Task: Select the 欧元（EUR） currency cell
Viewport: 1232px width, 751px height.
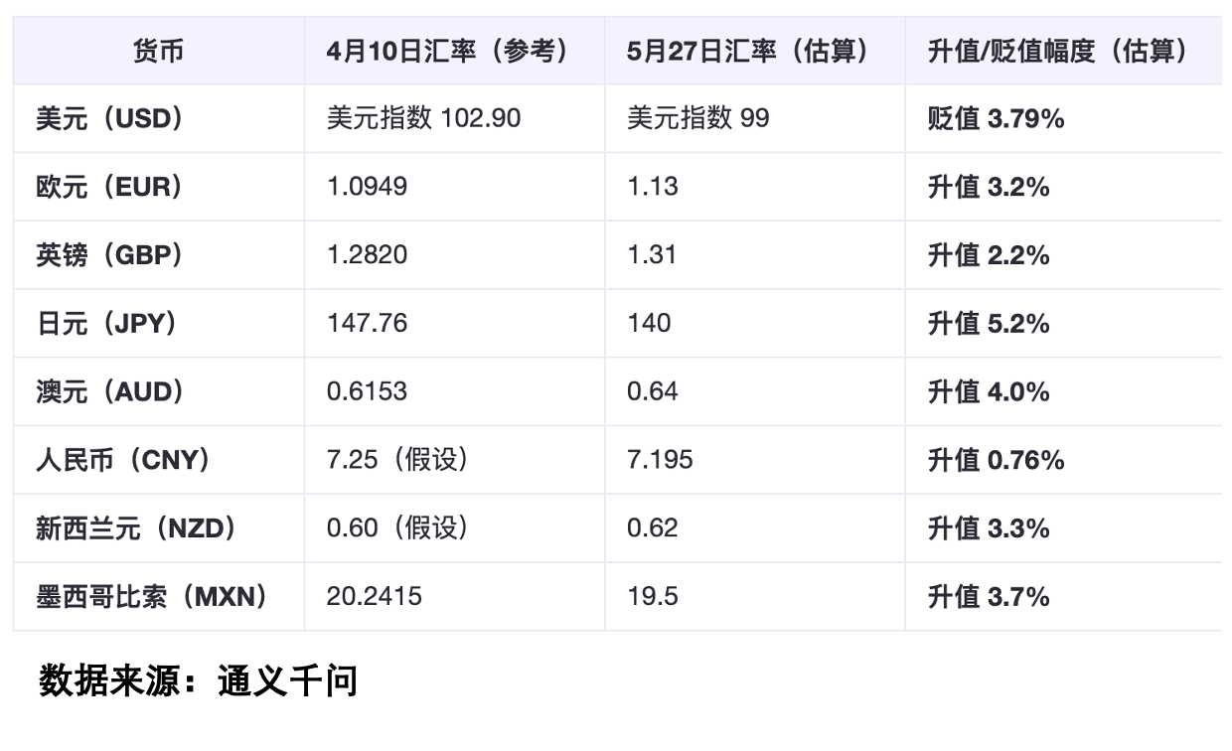Action: point(110,187)
